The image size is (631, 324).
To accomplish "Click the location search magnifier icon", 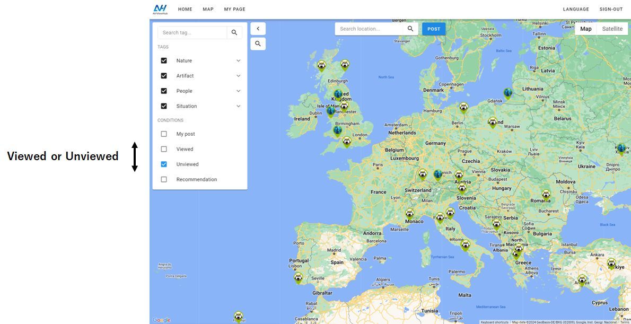I will click(410, 29).
